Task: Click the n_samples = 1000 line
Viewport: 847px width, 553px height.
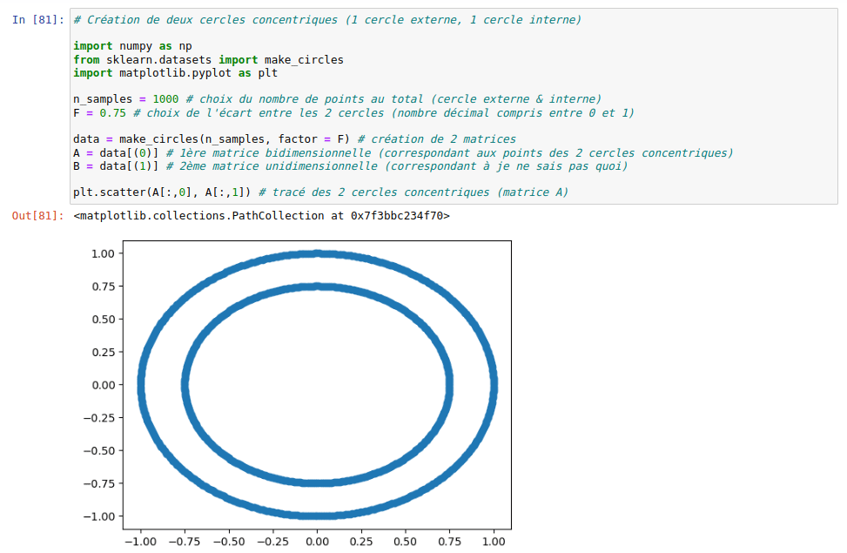Action: coord(337,99)
